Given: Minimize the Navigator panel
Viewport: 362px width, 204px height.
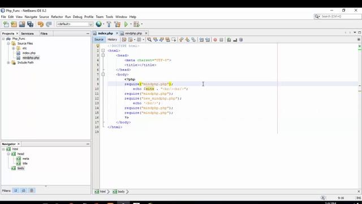Looking at the screenshot, I should click(x=88, y=144).
